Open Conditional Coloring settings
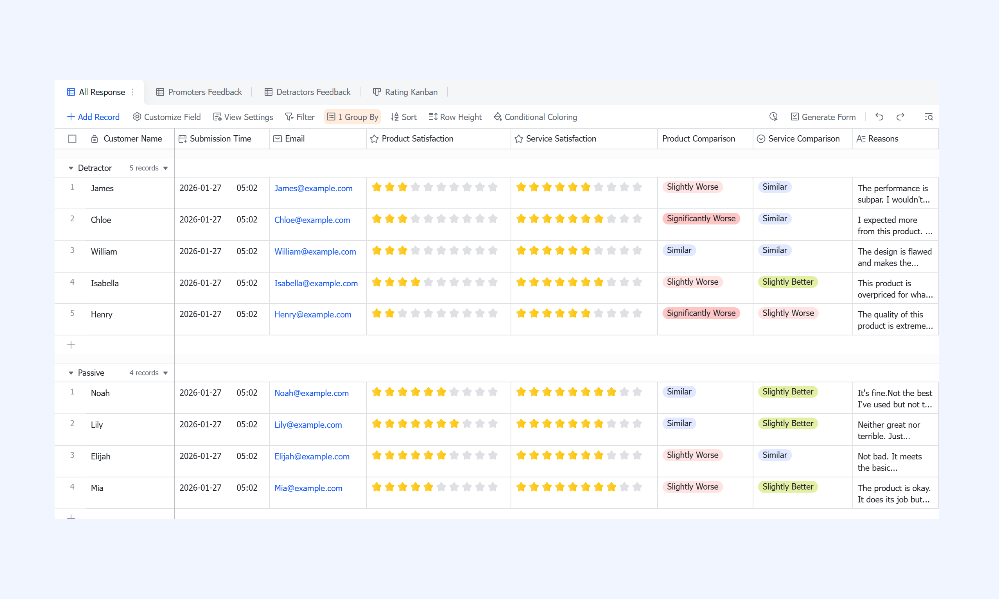This screenshot has width=999, height=599. tap(535, 117)
